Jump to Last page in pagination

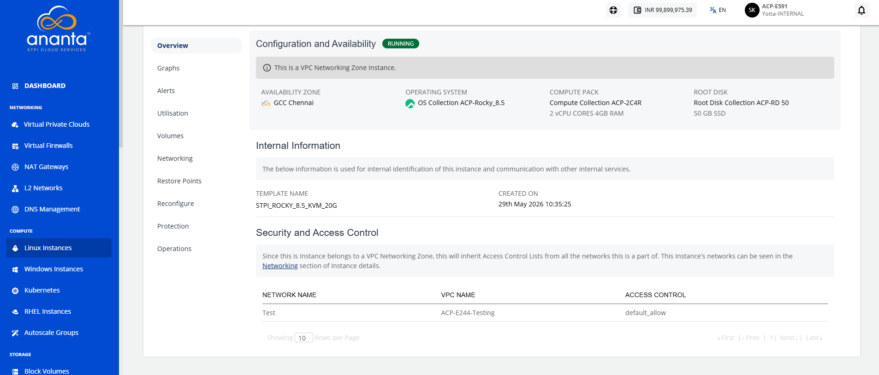(814, 338)
